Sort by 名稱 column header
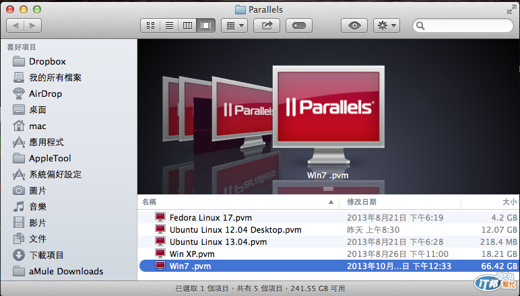This screenshot has width=520, height=296. tap(238, 202)
